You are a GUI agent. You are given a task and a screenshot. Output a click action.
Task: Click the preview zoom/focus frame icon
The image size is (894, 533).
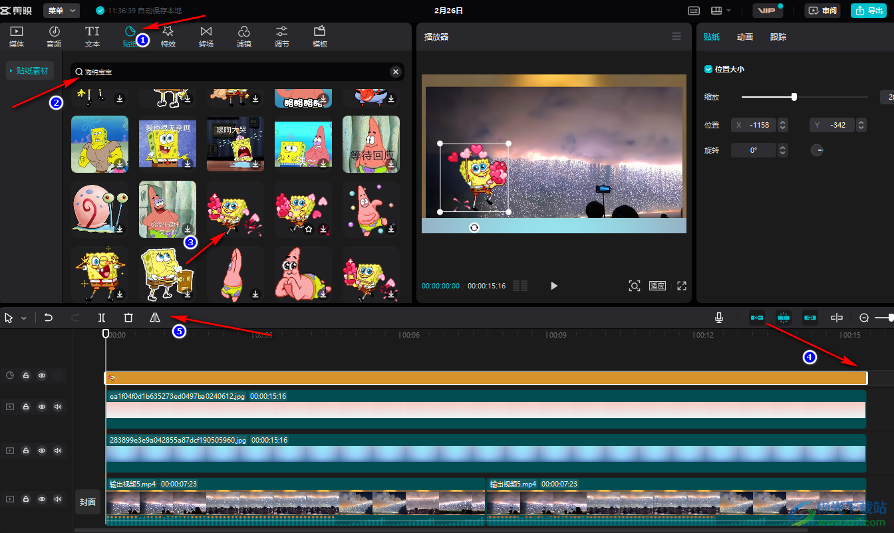(x=635, y=286)
